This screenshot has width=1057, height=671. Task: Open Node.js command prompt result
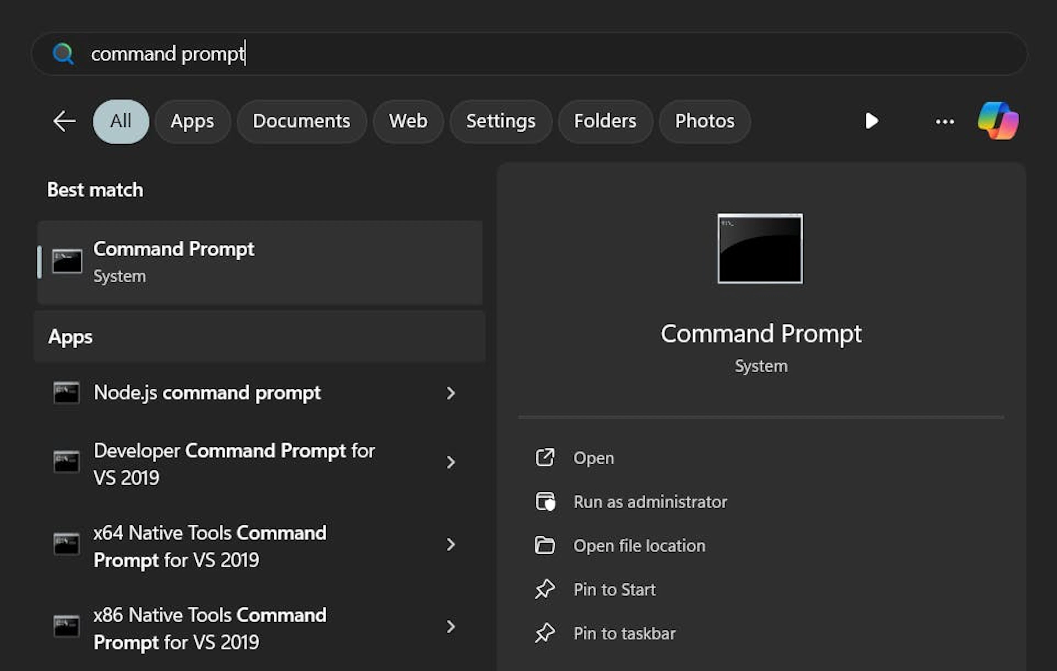[260, 393]
